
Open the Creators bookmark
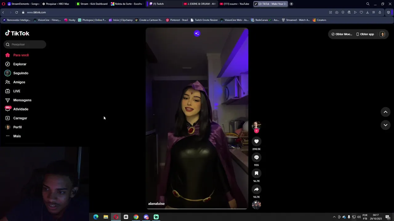(320, 20)
